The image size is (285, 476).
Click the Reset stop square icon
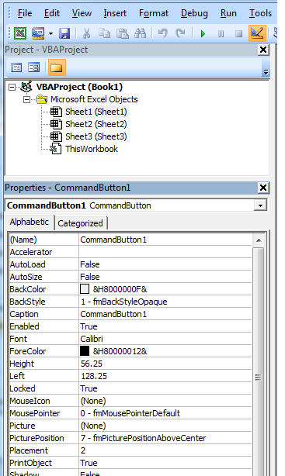pyautogui.click(x=238, y=33)
